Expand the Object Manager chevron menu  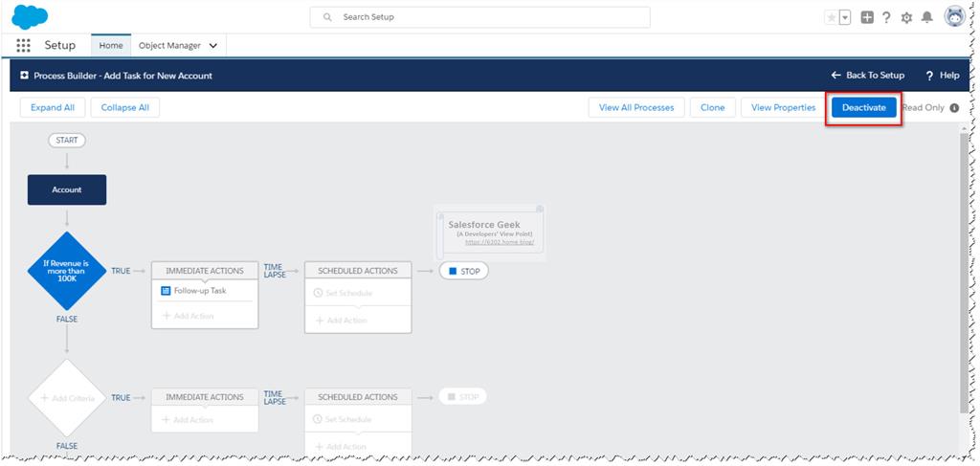213,46
